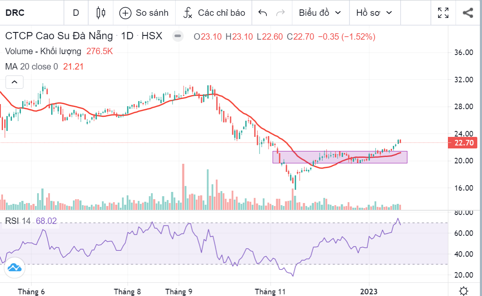Screen dimensions: 482x296
Task: Open the D timeframe interval selector
Action: tap(76, 13)
